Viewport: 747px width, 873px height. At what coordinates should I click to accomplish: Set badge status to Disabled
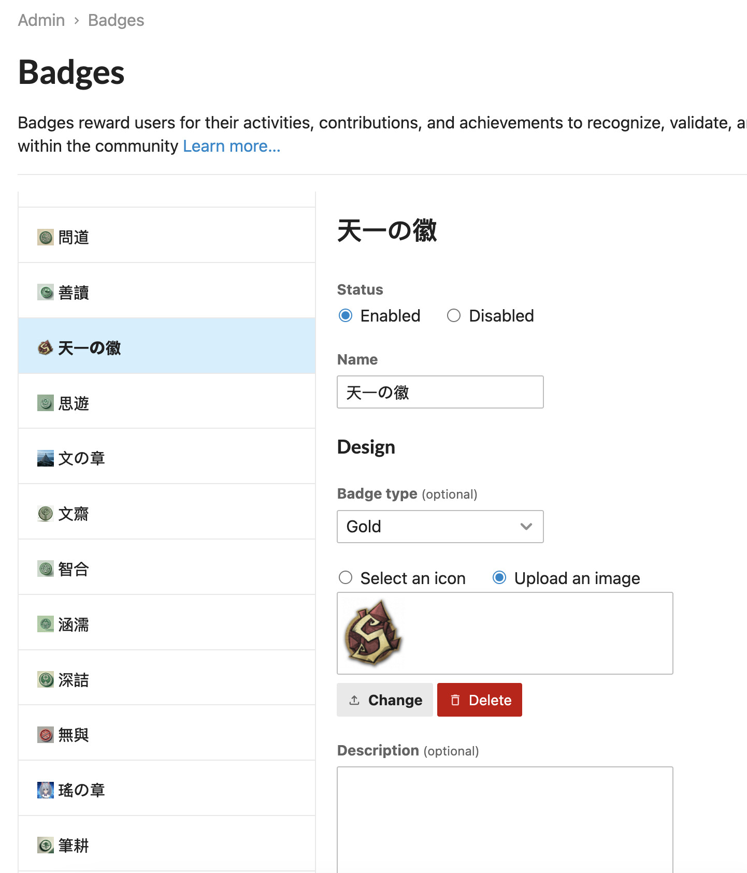(454, 316)
